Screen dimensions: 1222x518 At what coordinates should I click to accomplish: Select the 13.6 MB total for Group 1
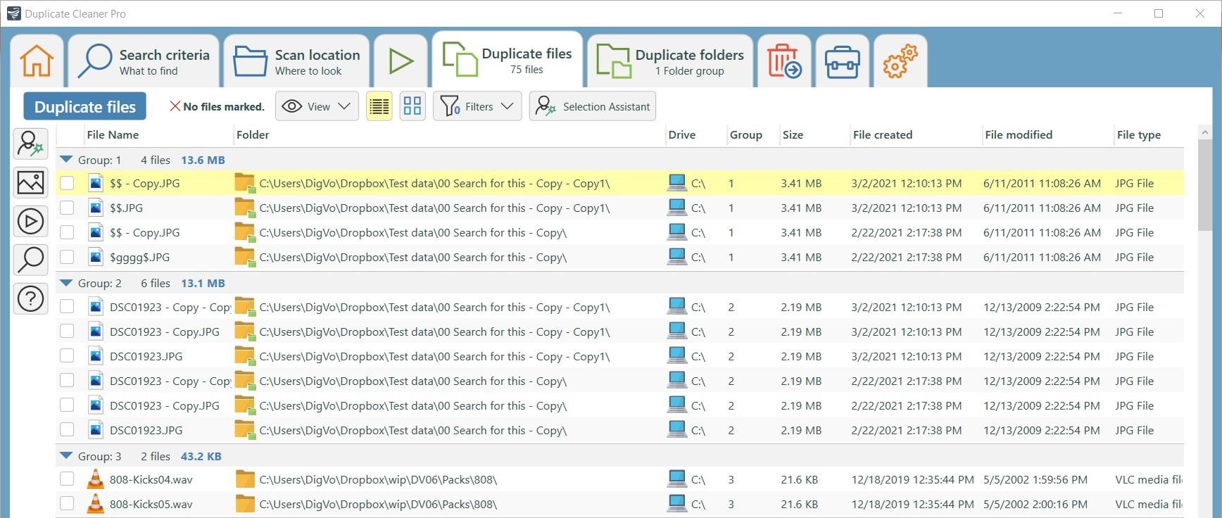[x=203, y=160]
